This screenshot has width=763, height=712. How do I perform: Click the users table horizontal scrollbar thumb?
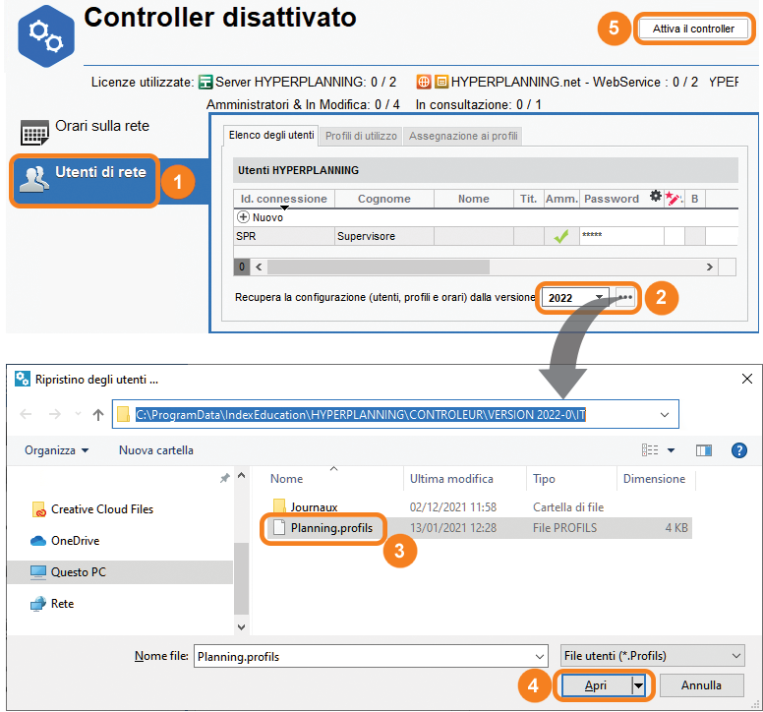pos(379,267)
